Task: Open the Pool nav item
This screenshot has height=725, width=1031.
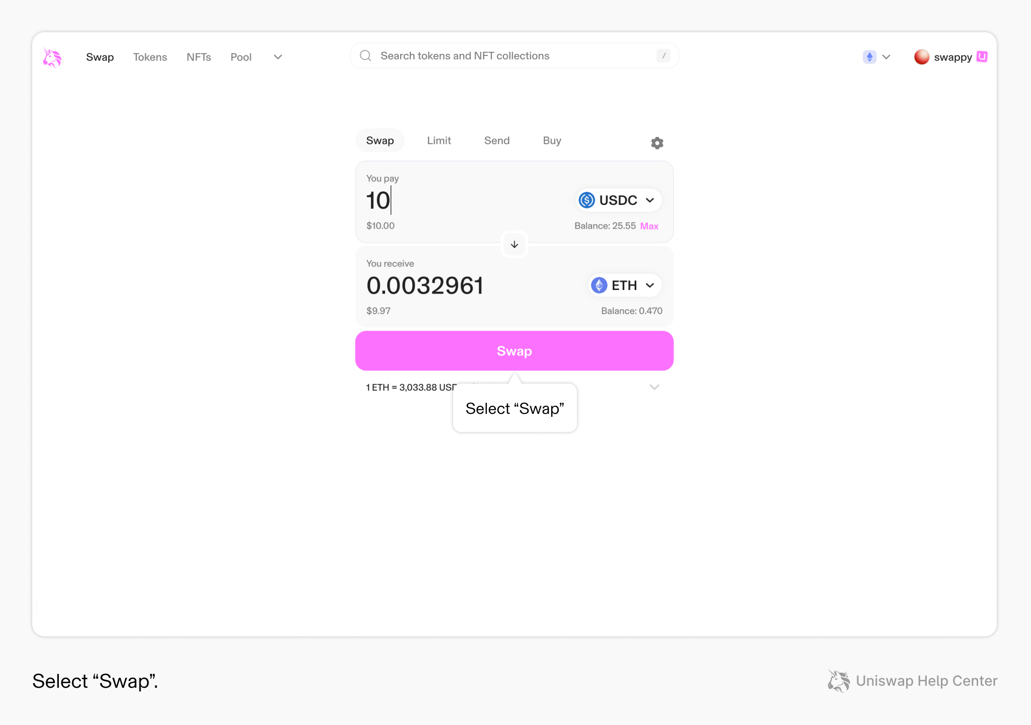Action: [241, 57]
